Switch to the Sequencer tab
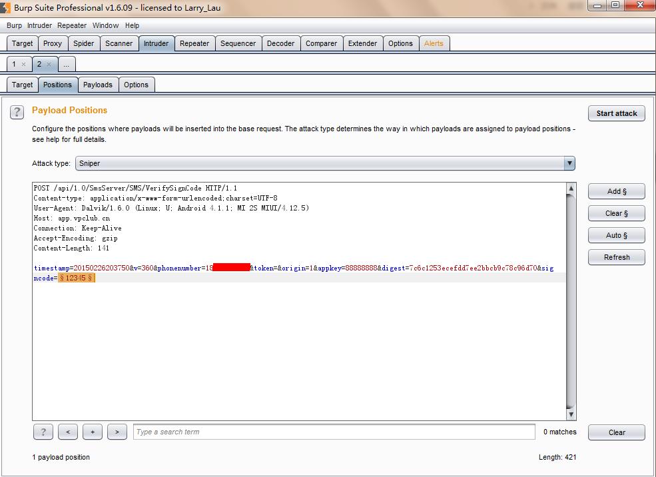Screen dimensions: 656x477 coord(238,43)
